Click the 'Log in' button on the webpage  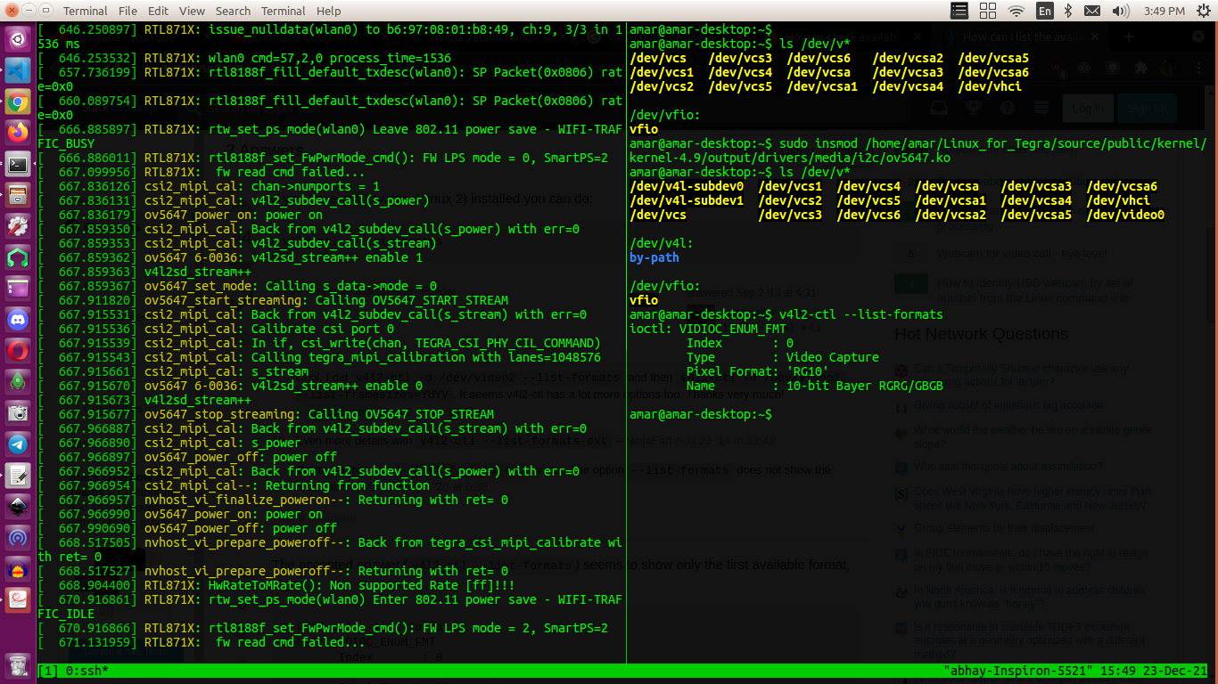point(1088,107)
